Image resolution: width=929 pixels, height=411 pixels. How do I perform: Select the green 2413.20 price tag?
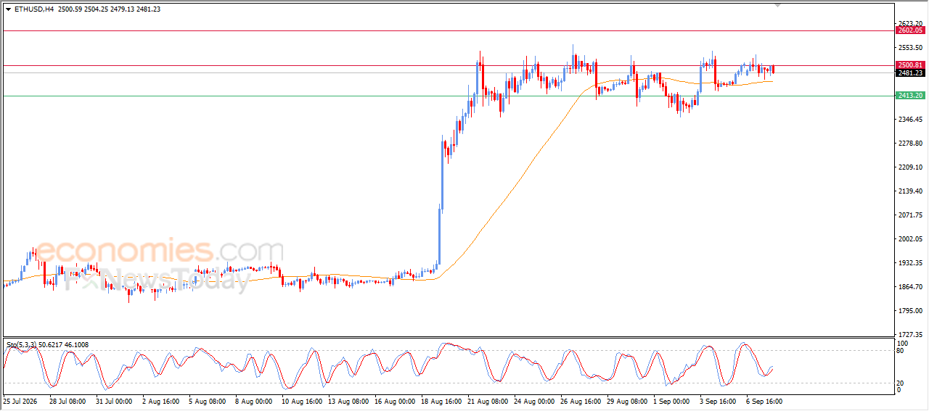click(910, 95)
